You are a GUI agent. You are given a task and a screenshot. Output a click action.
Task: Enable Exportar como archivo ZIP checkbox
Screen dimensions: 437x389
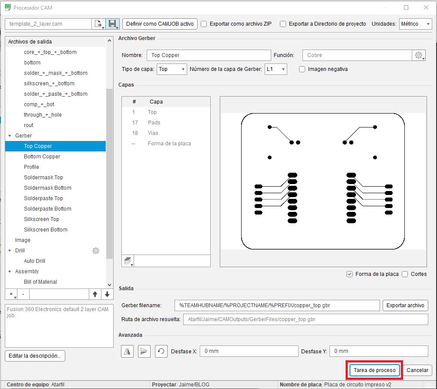(x=204, y=24)
